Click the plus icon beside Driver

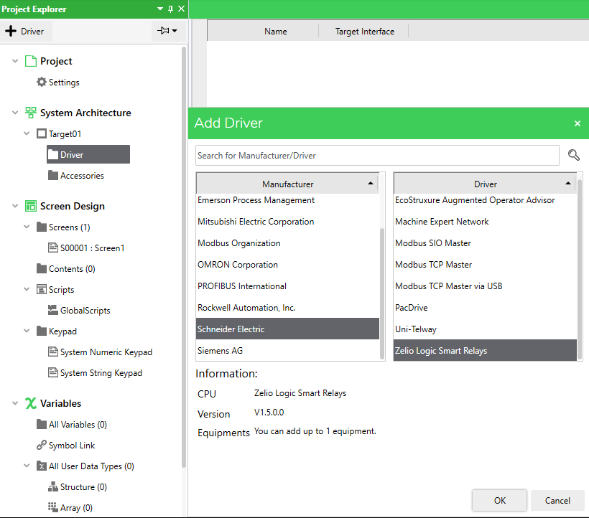point(11,31)
